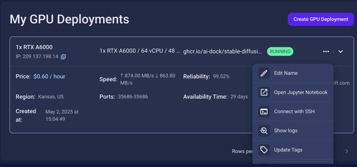Click the Ports value 35686-35686

(x=133, y=97)
